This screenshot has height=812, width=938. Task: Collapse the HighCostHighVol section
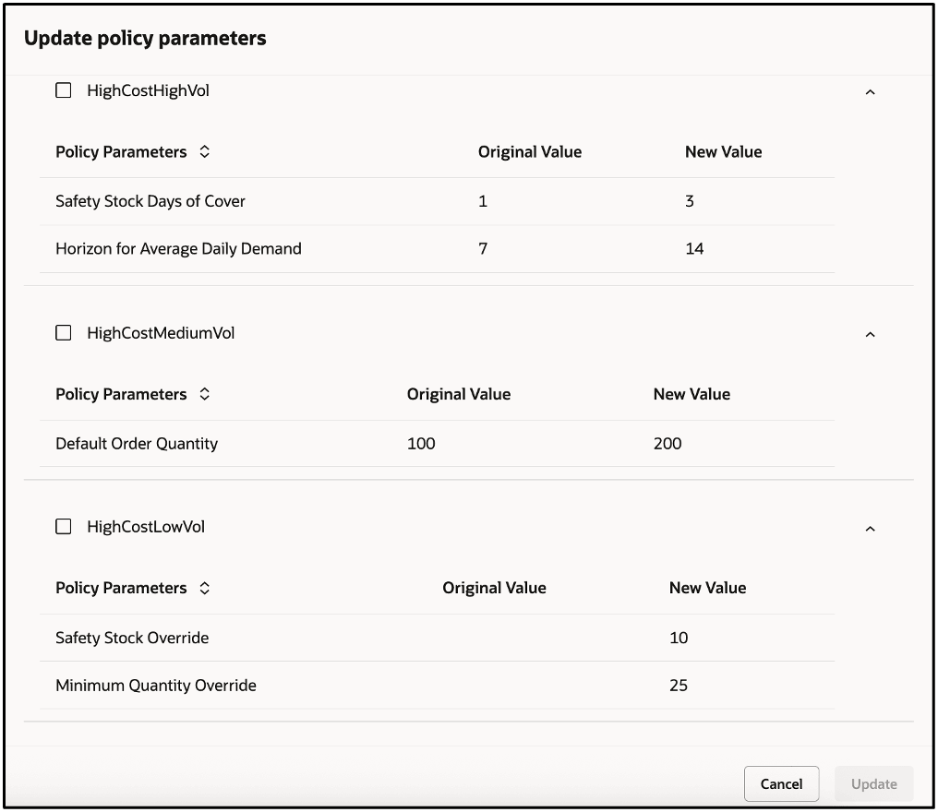[x=870, y=92]
